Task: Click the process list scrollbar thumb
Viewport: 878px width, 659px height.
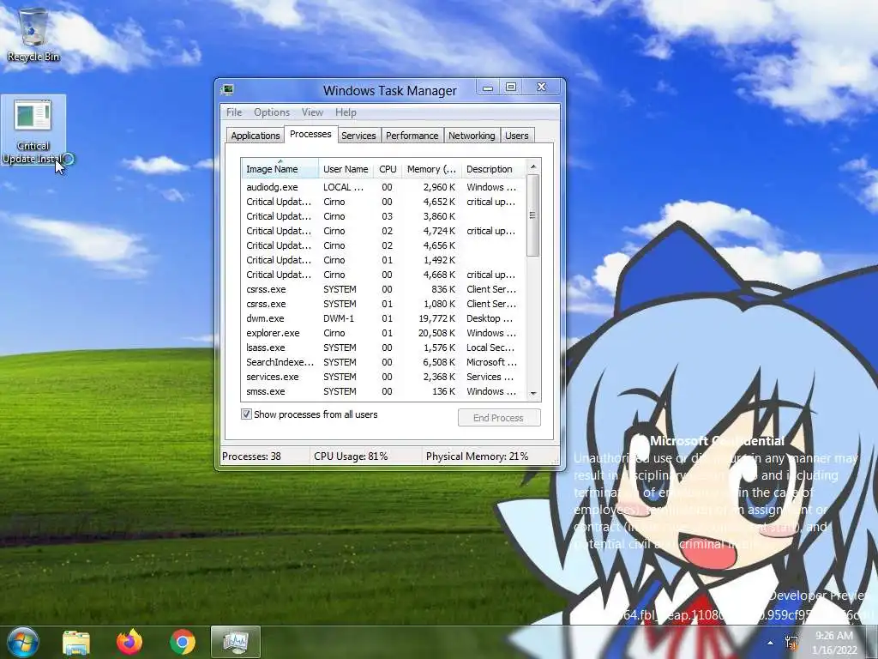Action: pyautogui.click(x=533, y=215)
